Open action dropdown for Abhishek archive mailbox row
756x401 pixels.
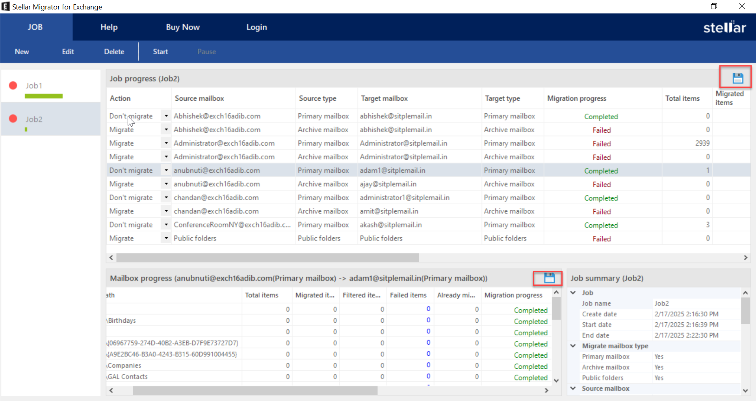coord(166,129)
